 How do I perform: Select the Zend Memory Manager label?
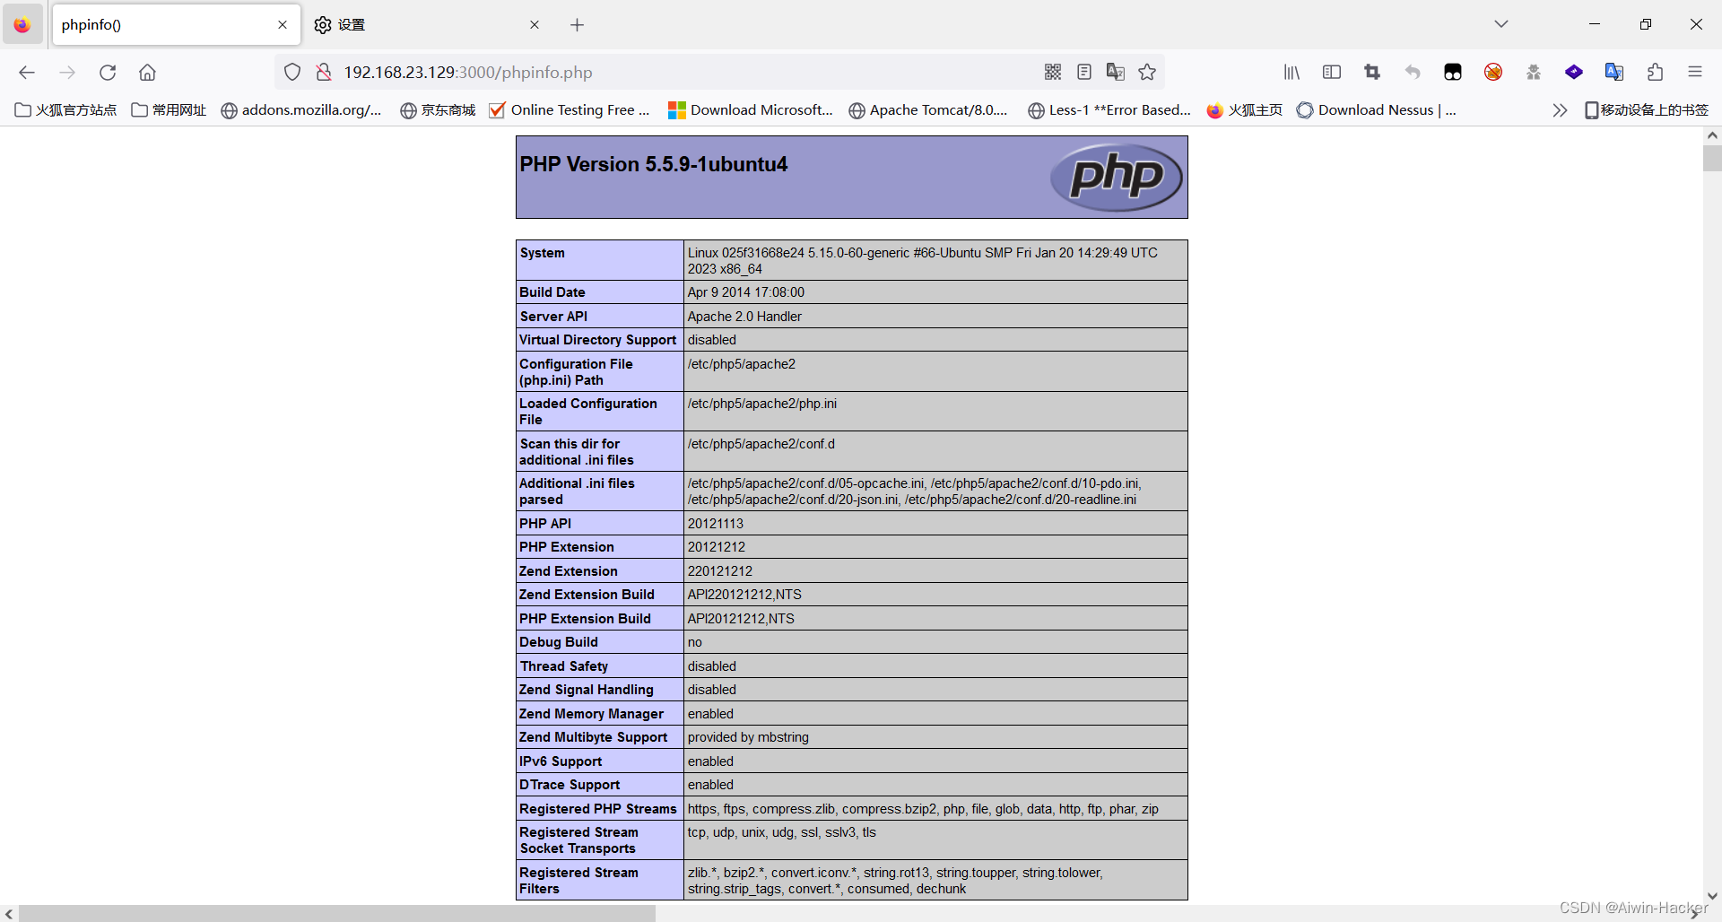pyautogui.click(x=592, y=714)
